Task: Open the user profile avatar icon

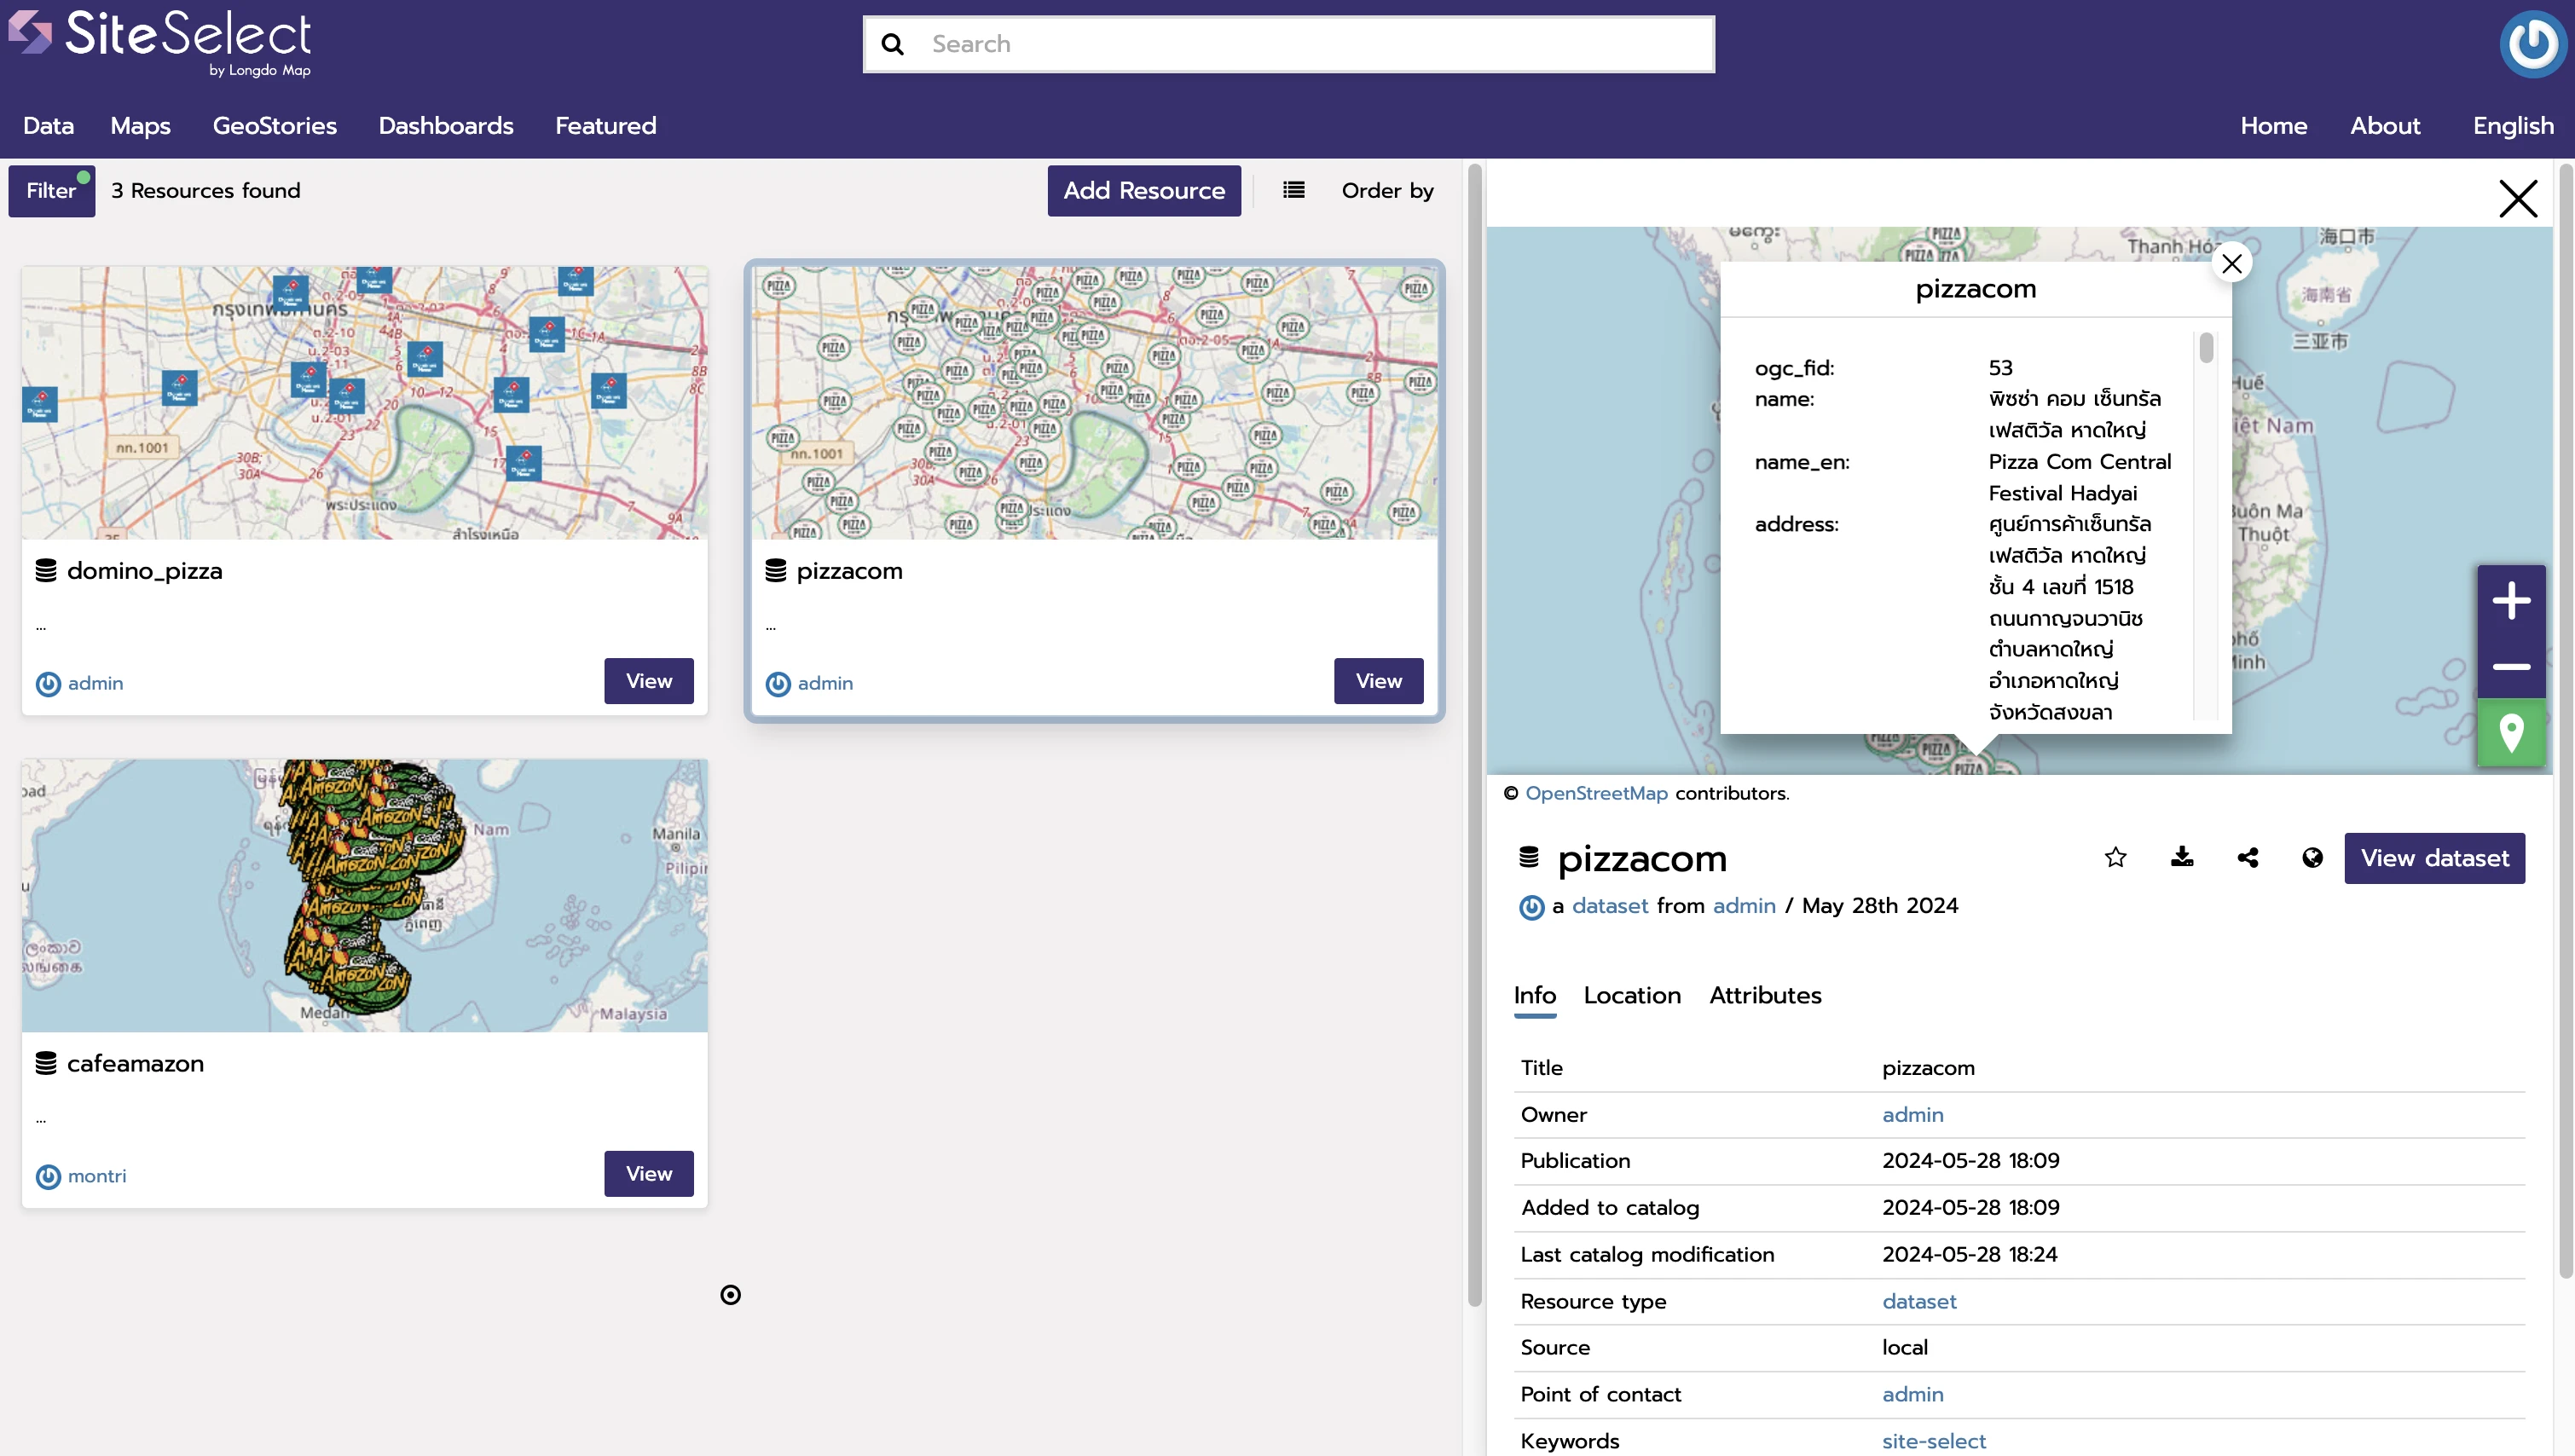Action: pos(2532,43)
